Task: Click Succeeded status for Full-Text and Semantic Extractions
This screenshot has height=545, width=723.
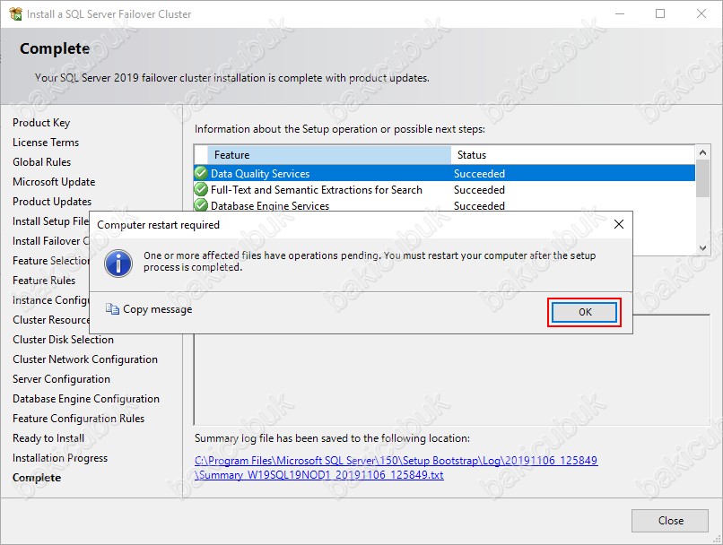Action: tap(479, 190)
